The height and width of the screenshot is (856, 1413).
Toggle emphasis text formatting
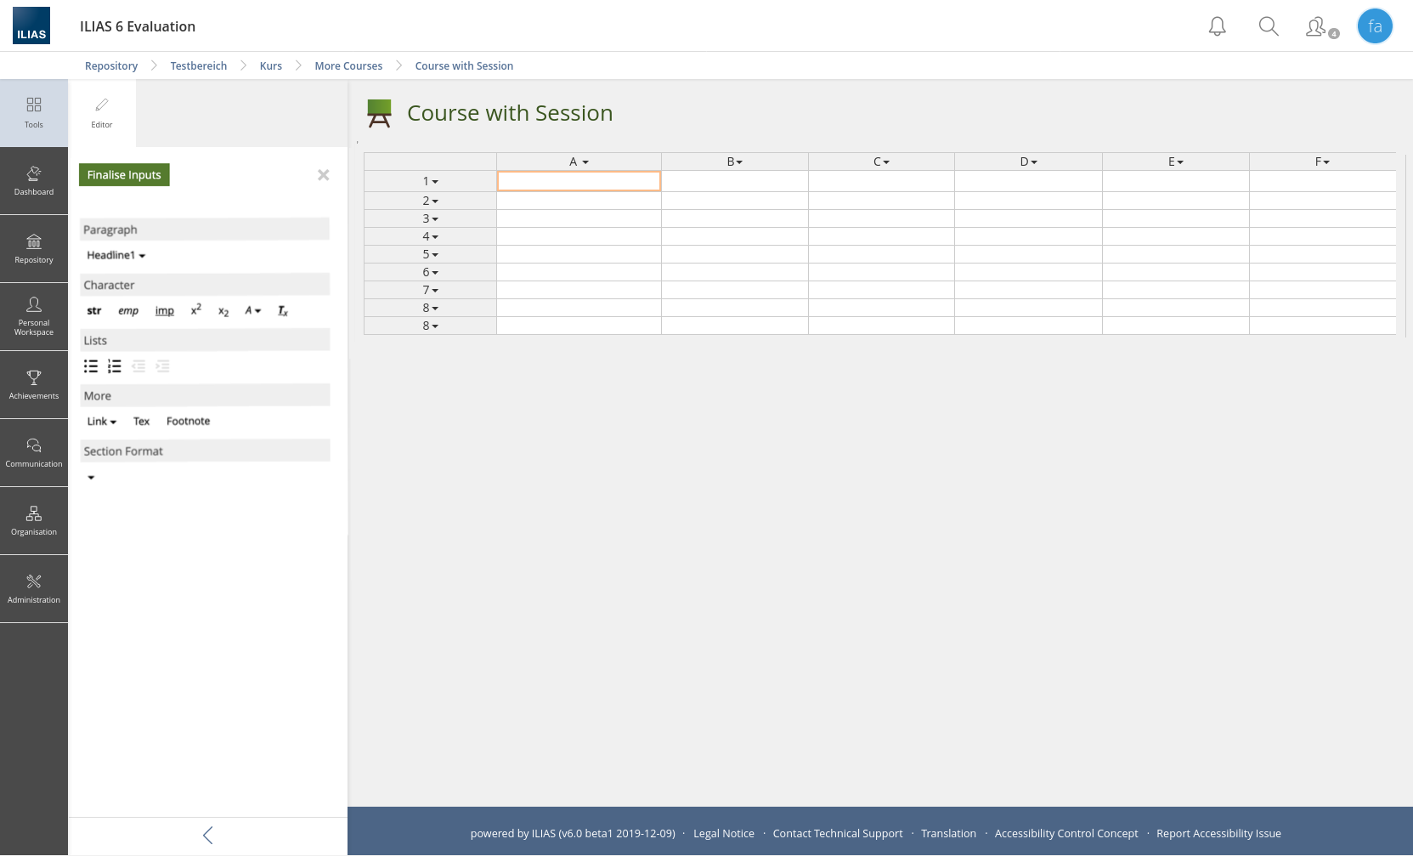coord(128,311)
